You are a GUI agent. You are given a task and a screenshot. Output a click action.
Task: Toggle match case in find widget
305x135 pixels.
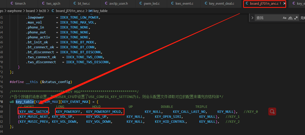pyautogui.click(x=285, y=18)
